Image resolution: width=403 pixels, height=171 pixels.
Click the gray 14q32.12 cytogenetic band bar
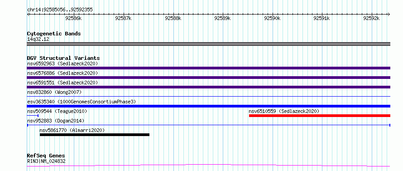point(208,44)
